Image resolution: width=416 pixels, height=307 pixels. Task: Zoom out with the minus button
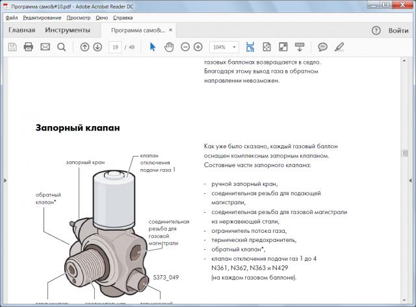[185, 47]
